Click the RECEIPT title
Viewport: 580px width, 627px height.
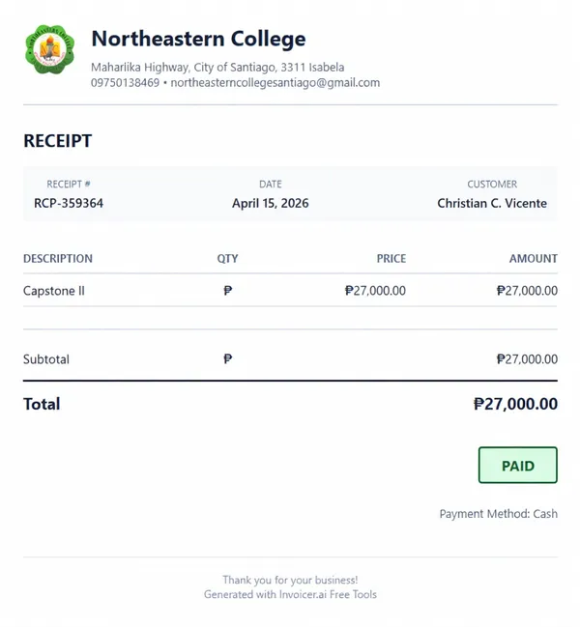[x=58, y=141]
